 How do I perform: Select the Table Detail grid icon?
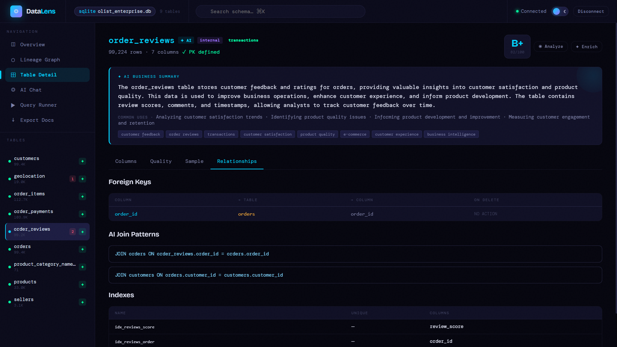[x=13, y=75]
